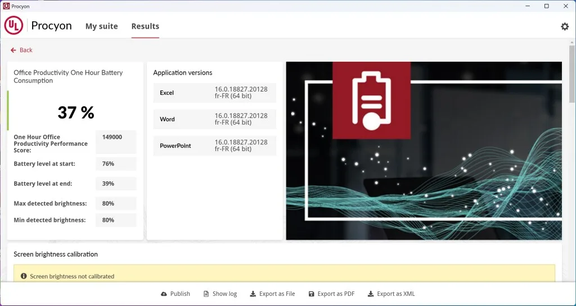Maximize the Procyon window
The image size is (576, 306).
pos(546,6)
